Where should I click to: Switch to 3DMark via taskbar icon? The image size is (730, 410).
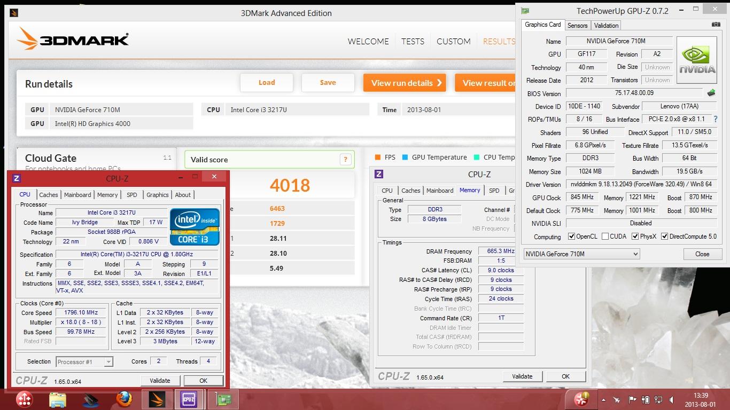157,399
